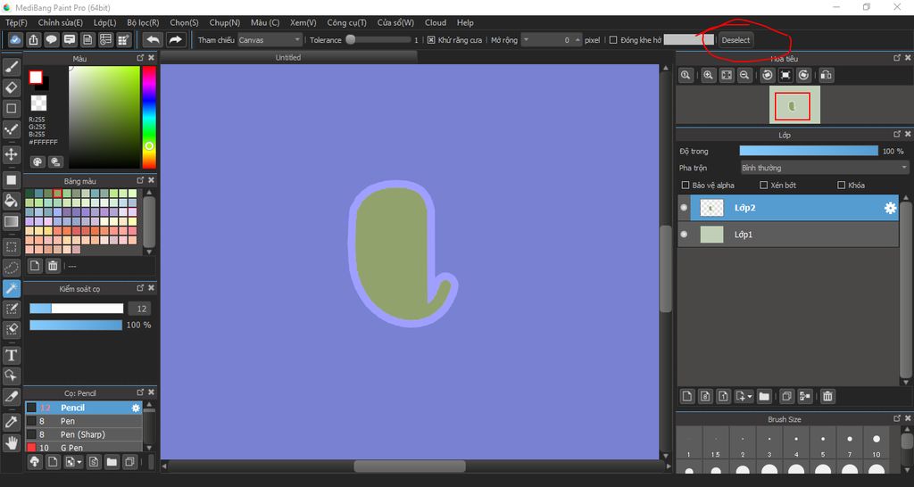The image size is (914, 487).
Task: Select the Hand tool
Action: pyautogui.click(x=11, y=443)
